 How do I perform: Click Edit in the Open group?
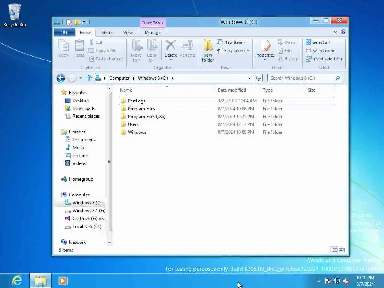click(x=285, y=51)
